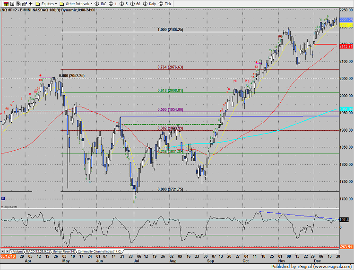Image resolution: width=354 pixels, height=270 pixels.
Task: Click the Equities folder icon
Action: [38, 4]
